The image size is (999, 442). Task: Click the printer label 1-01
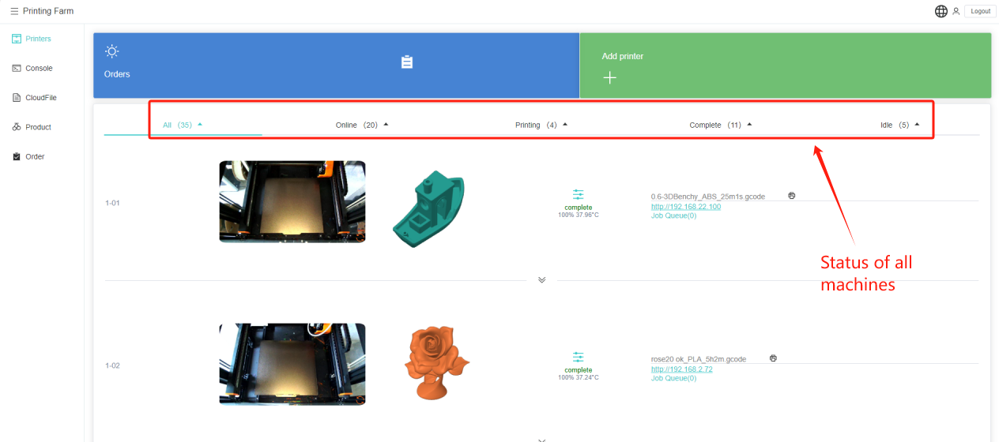click(112, 203)
